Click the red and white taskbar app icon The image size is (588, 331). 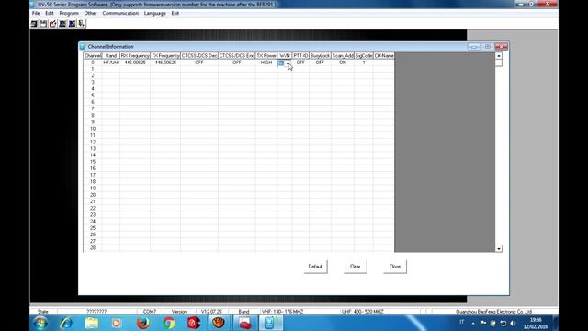(244, 323)
